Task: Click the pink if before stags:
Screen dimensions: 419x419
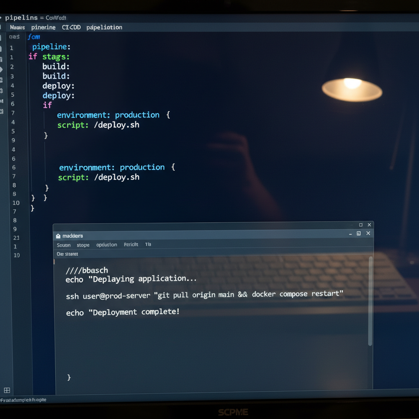Action: pos(33,56)
